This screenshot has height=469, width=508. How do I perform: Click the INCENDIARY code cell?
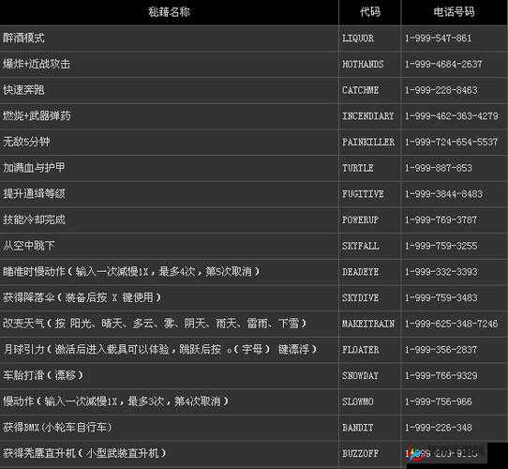tap(368, 116)
